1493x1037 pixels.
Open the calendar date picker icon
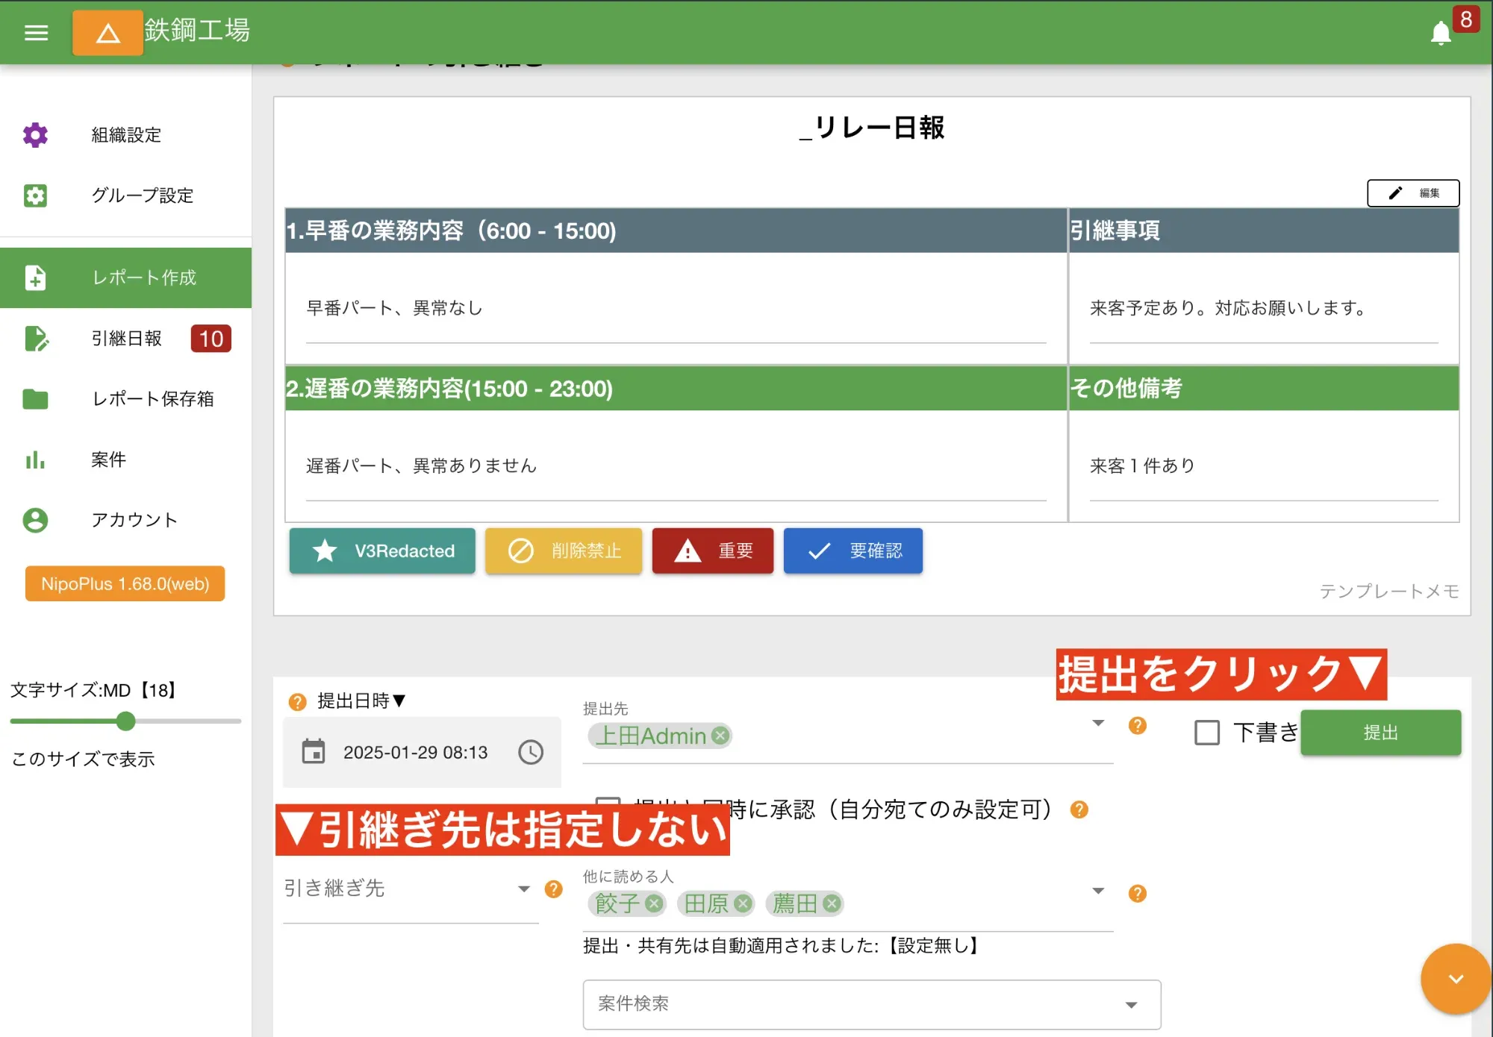[314, 752]
